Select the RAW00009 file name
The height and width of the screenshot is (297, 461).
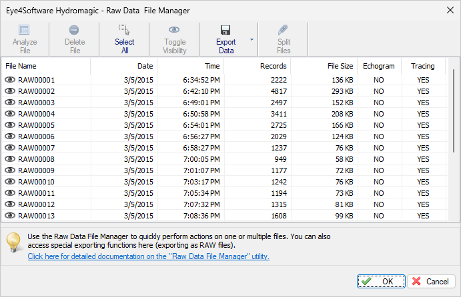37,170
